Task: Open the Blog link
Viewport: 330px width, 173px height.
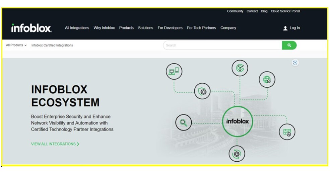Action: (264, 11)
